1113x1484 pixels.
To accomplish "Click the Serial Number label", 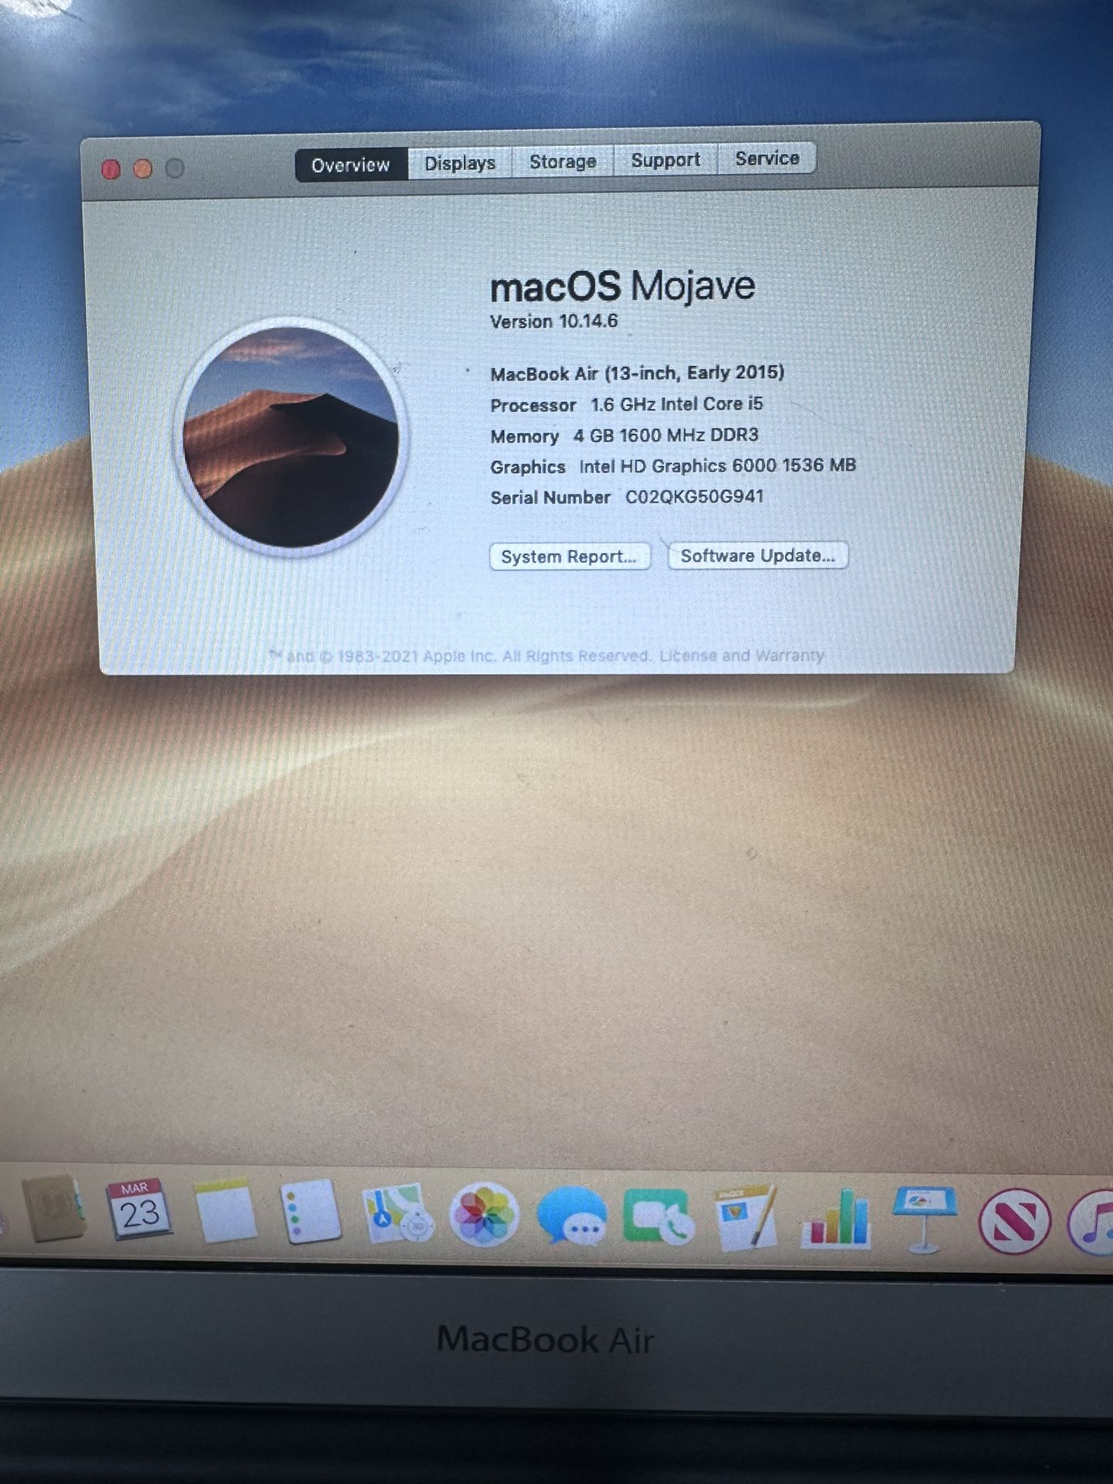I will click(x=550, y=498).
